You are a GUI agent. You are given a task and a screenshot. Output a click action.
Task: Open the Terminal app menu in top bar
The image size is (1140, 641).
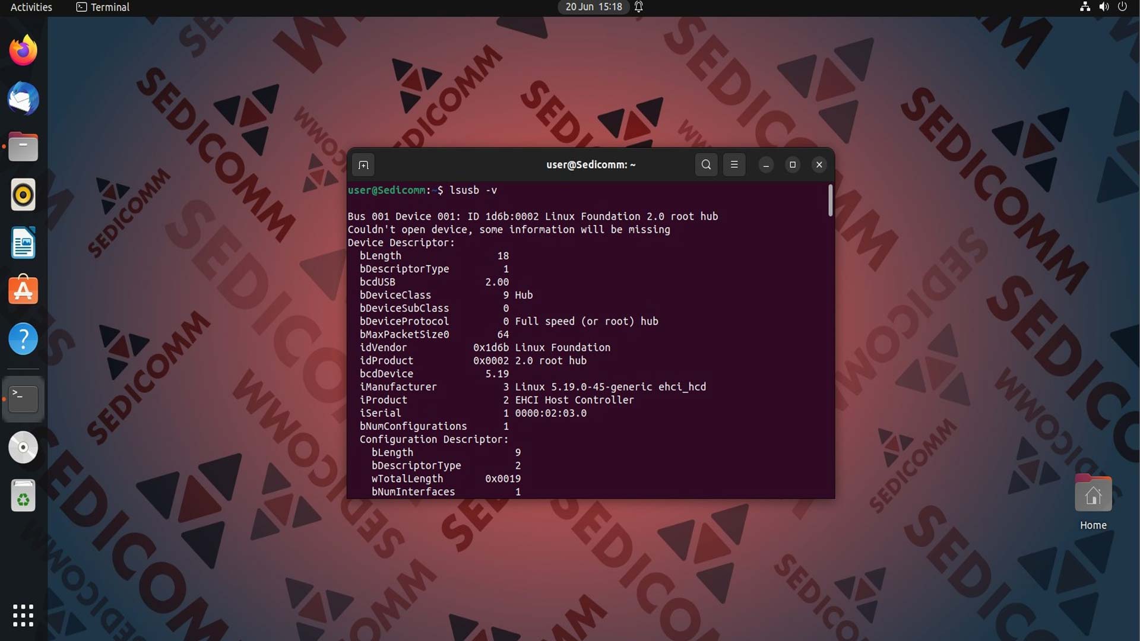[x=103, y=7]
